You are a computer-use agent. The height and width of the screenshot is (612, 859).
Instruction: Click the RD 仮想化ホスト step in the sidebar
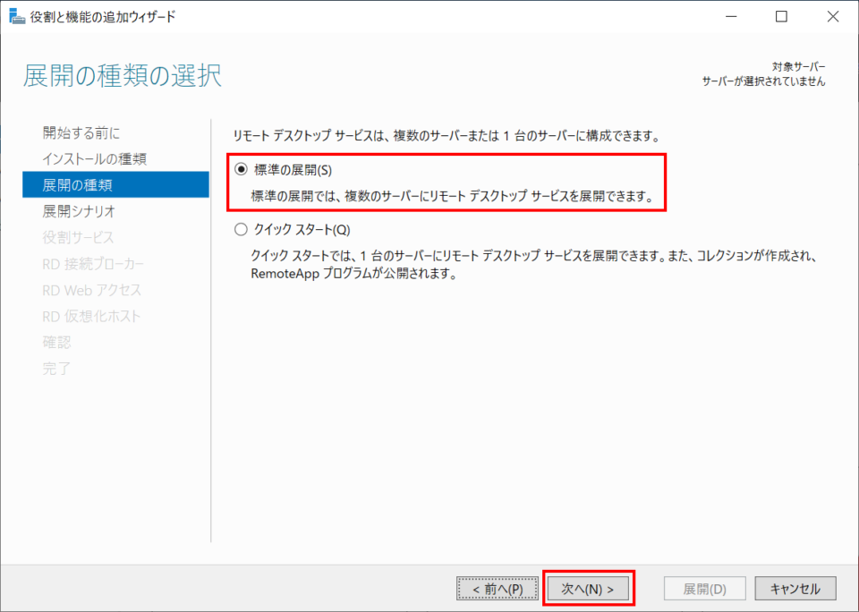[91, 316]
